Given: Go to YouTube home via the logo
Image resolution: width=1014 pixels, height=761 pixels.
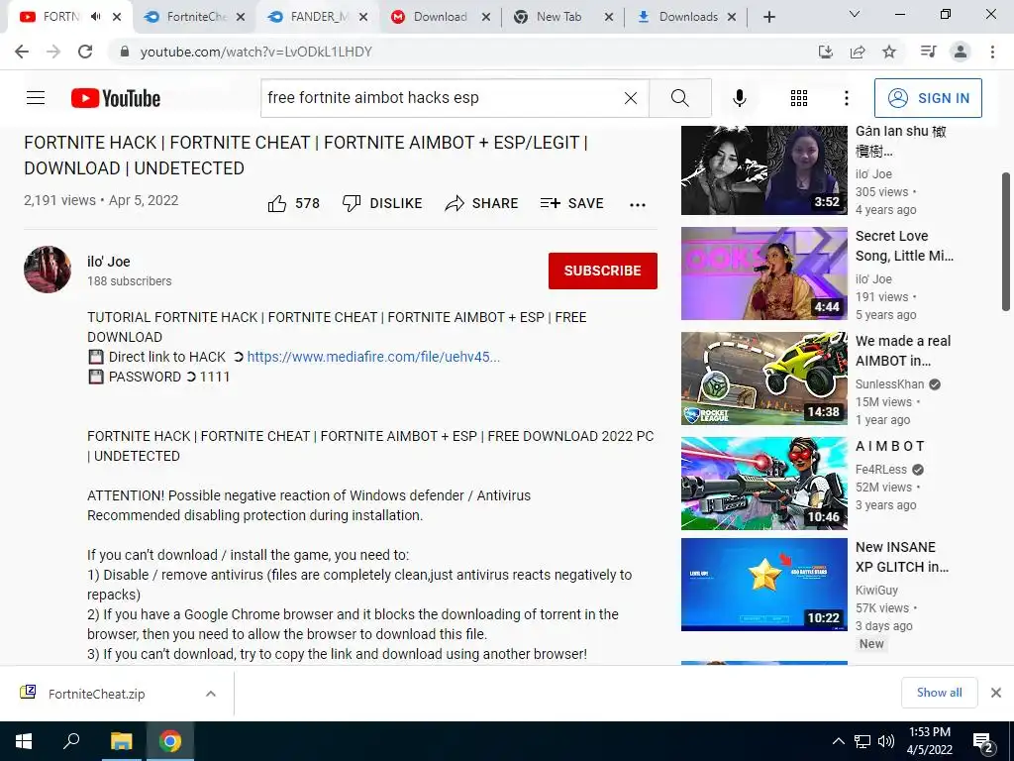Looking at the screenshot, I should [116, 98].
